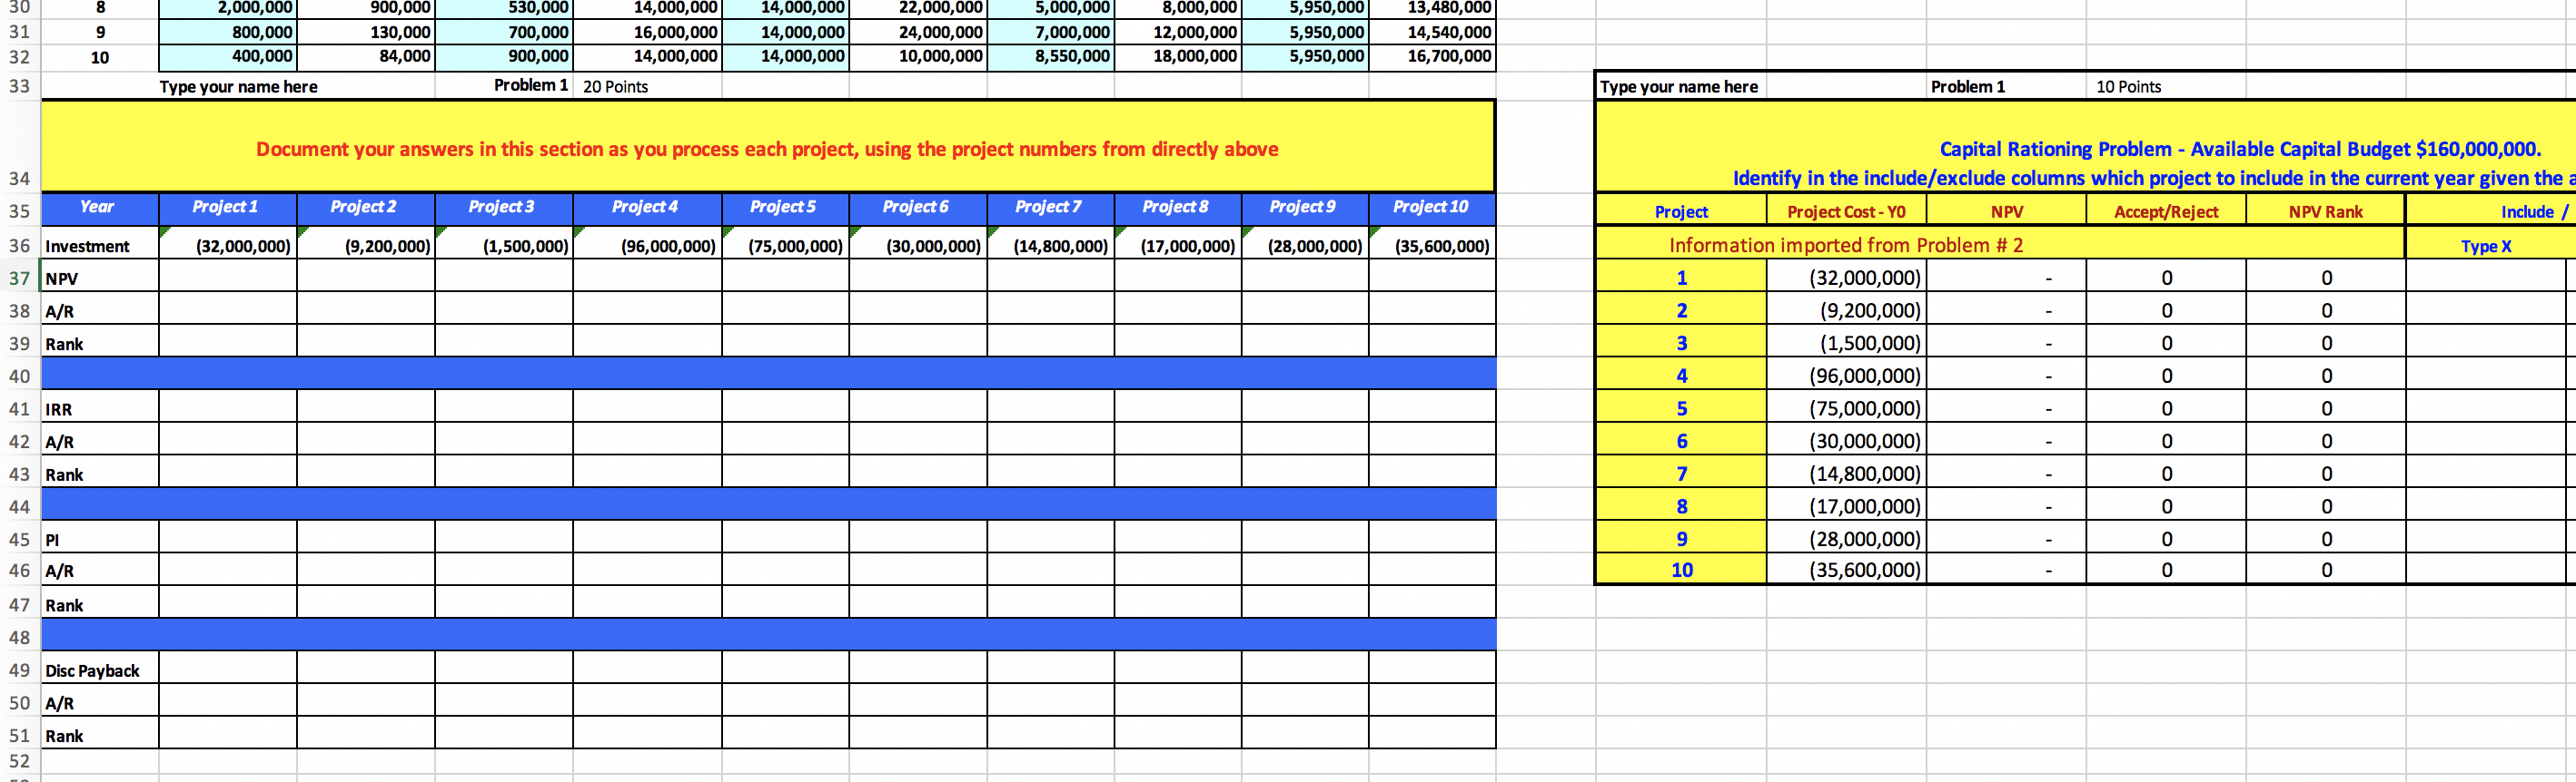Click the 'Project 1' column header cell
Screen dimensions: 2576x782
tap(227, 209)
